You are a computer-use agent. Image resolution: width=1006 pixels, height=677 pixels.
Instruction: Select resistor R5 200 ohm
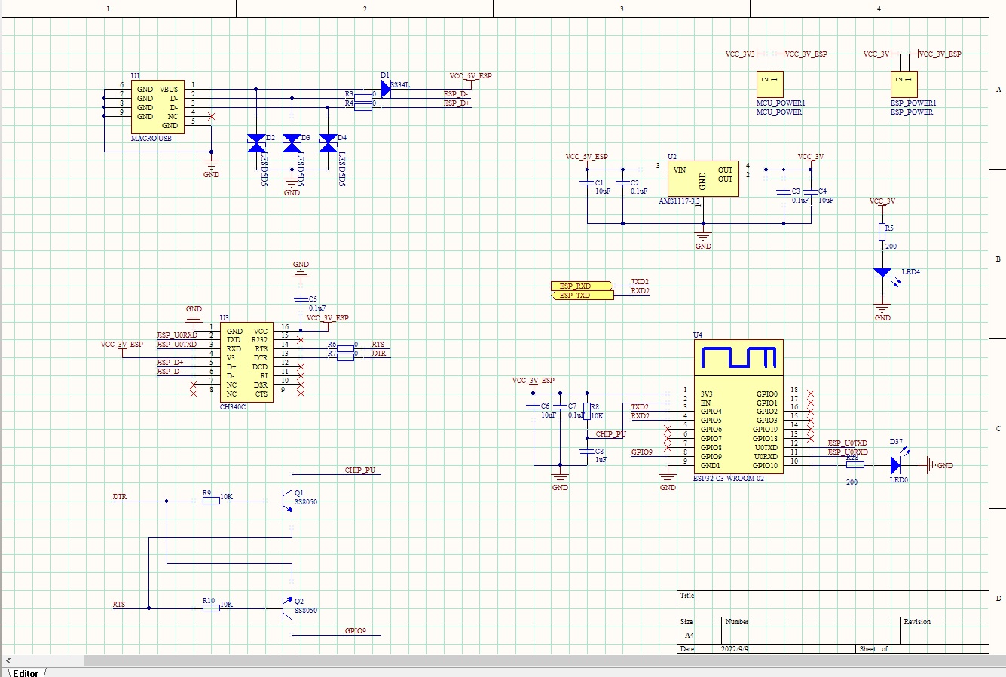click(x=882, y=232)
